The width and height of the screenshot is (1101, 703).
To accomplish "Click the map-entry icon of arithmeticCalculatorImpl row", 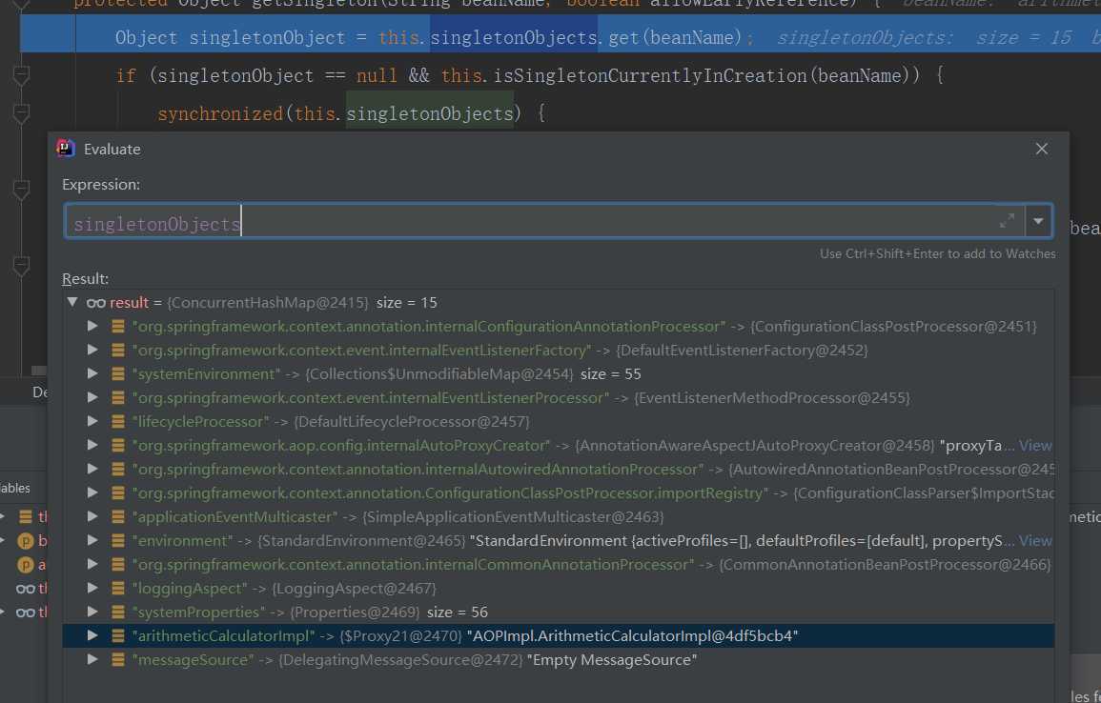I will click(118, 636).
